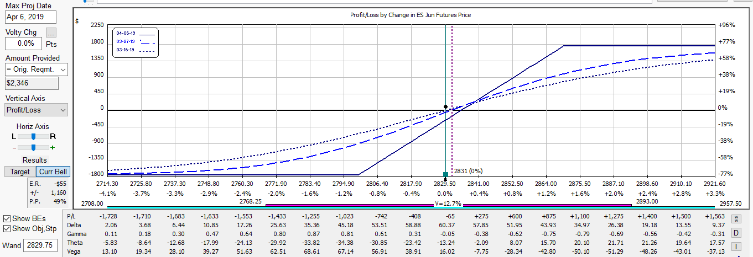The image size is (753, 257).
Task: Click the teal wand marker at 2829.50
Action: click(x=445, y=174)
